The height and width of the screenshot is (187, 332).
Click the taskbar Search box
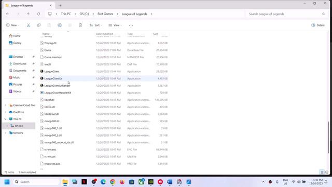coord(36,182)
